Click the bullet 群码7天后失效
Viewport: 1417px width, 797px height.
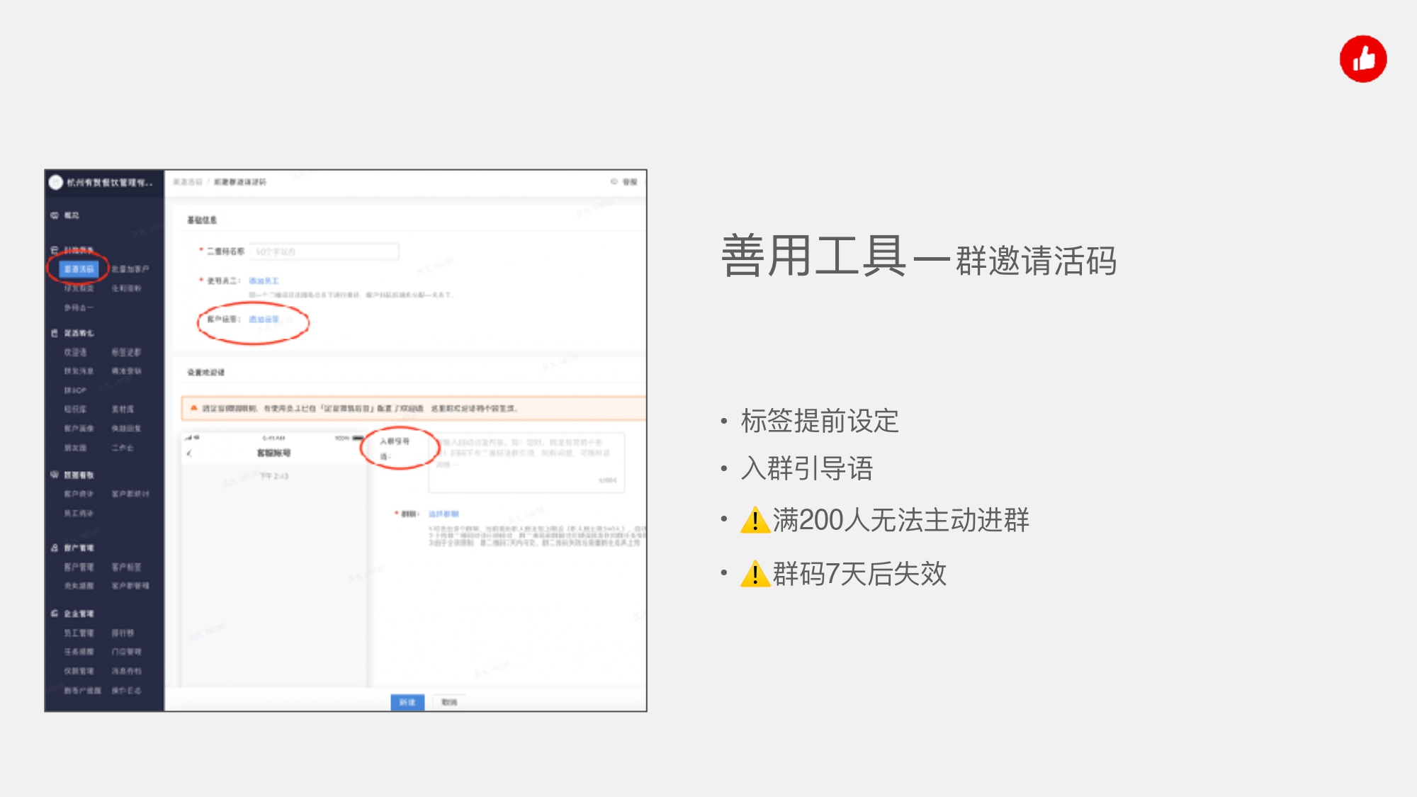point(859,574)
